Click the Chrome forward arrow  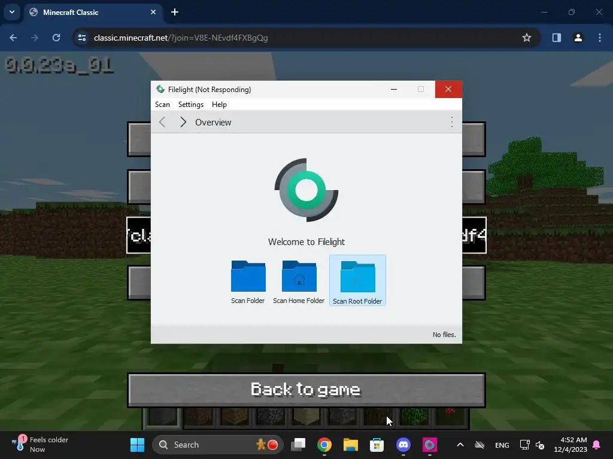click(35, 38)
